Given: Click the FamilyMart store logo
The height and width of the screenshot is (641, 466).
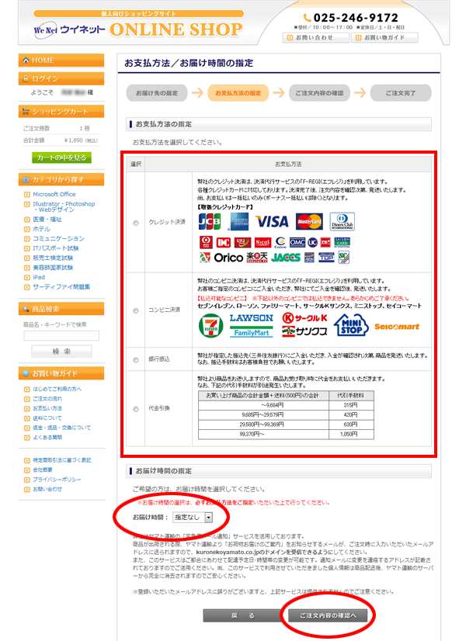Looking at the screenshot, I should coord(251,333).
